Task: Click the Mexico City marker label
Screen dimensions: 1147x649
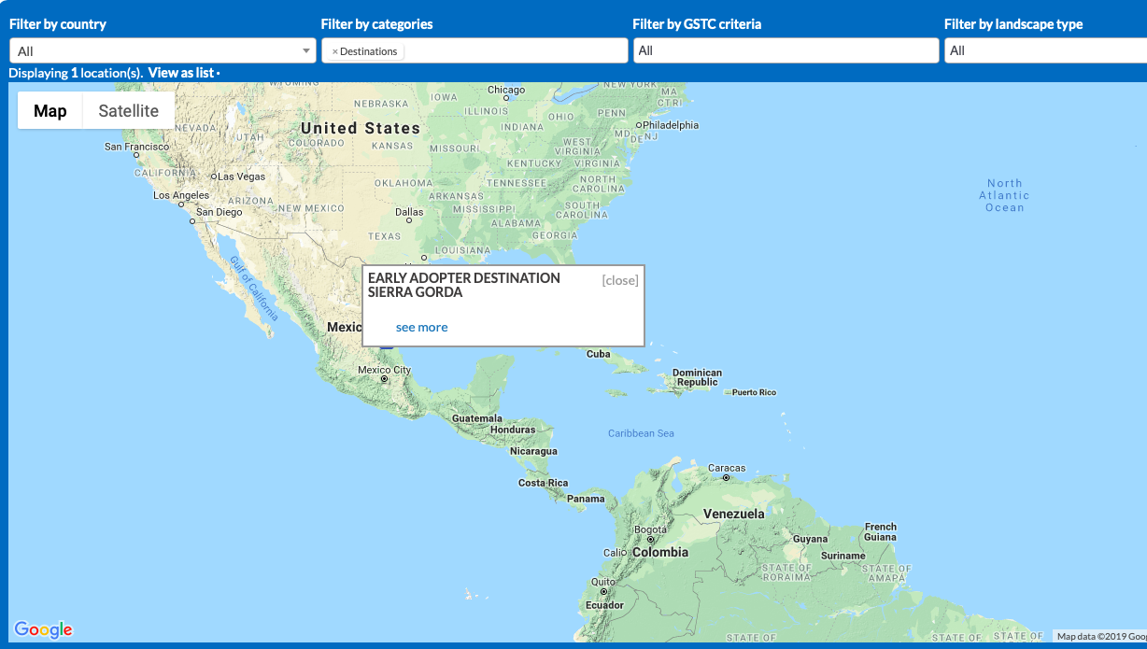Action: click(x=384, y=370)
